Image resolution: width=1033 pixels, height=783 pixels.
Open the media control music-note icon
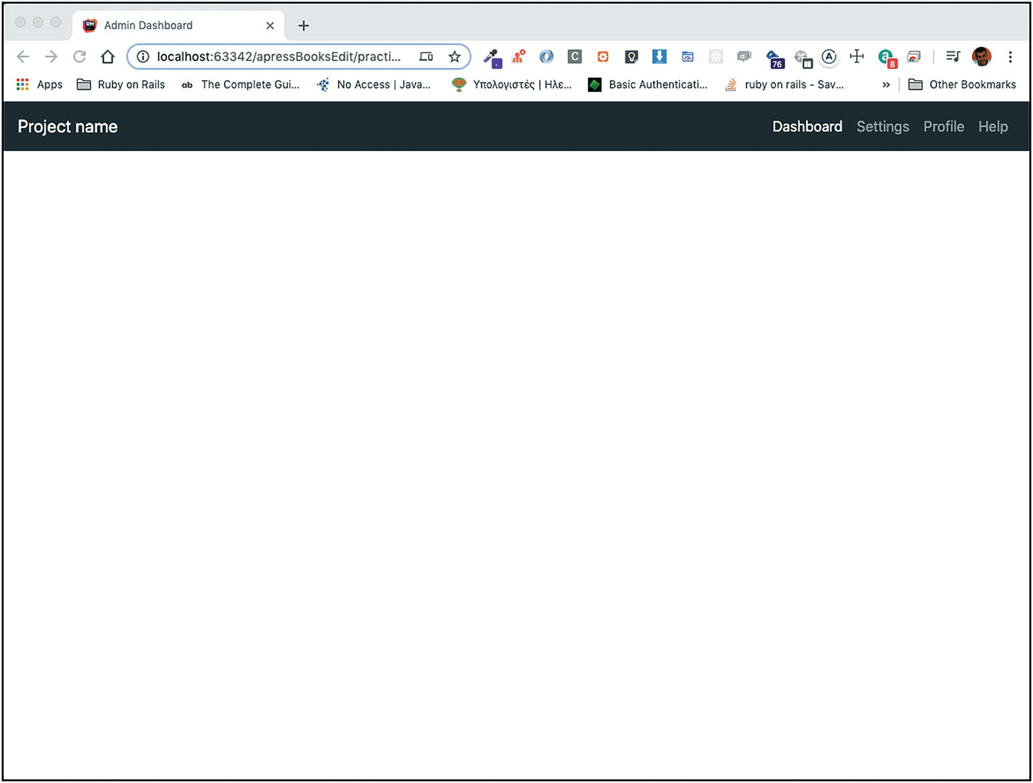pyautogui.click(x=953, y=57)
